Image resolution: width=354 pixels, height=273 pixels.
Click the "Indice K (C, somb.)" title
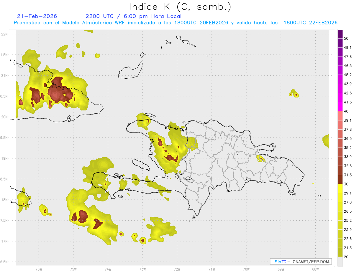(x=180, y=7)
